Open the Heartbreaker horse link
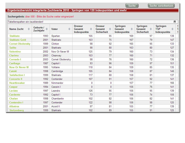 pos(17,83)
